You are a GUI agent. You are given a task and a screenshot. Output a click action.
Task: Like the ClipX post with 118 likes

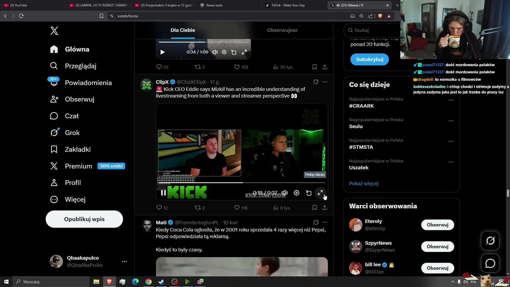pos(241,208)
